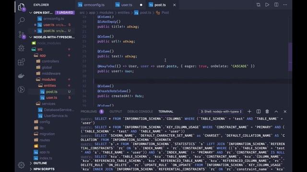Split the editor to the right
307x172 pixels.
[276, 5]
